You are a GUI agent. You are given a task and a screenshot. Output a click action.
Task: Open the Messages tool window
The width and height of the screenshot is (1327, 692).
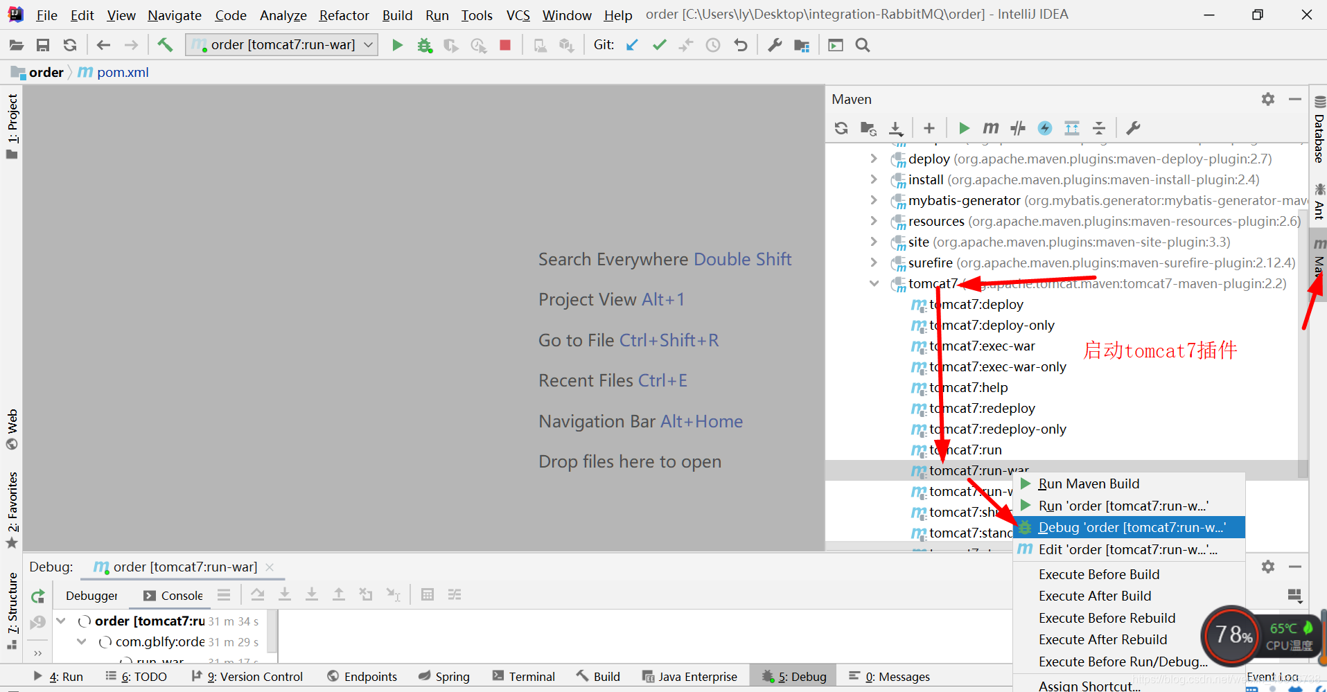(889, 677)
